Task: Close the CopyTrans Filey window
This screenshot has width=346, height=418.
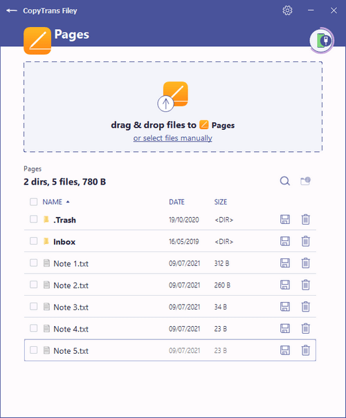Action: [334, 10]
